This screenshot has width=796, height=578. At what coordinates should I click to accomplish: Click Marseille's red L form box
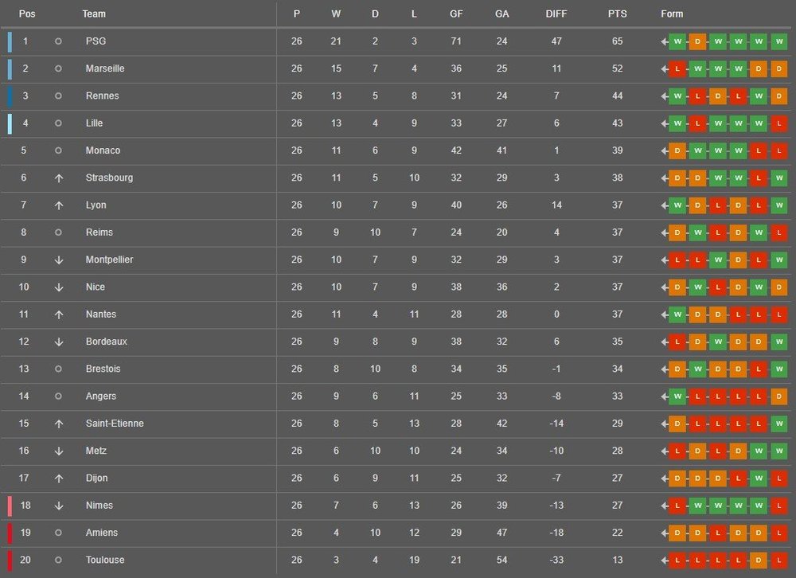677,68
